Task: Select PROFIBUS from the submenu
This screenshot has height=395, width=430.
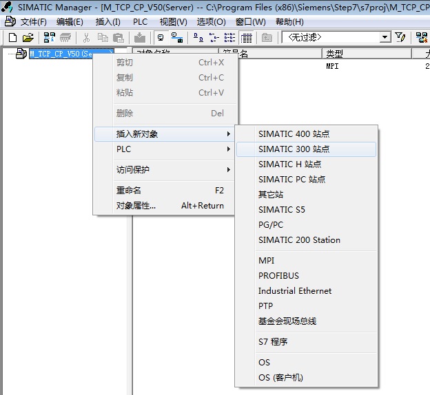Action: pyautogui.click(x=306, y=275)
